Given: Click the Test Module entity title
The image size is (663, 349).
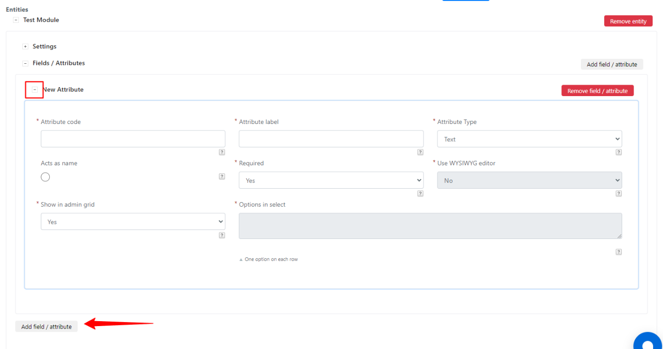Looking at the screenshot, I should [x=41, y=20].
